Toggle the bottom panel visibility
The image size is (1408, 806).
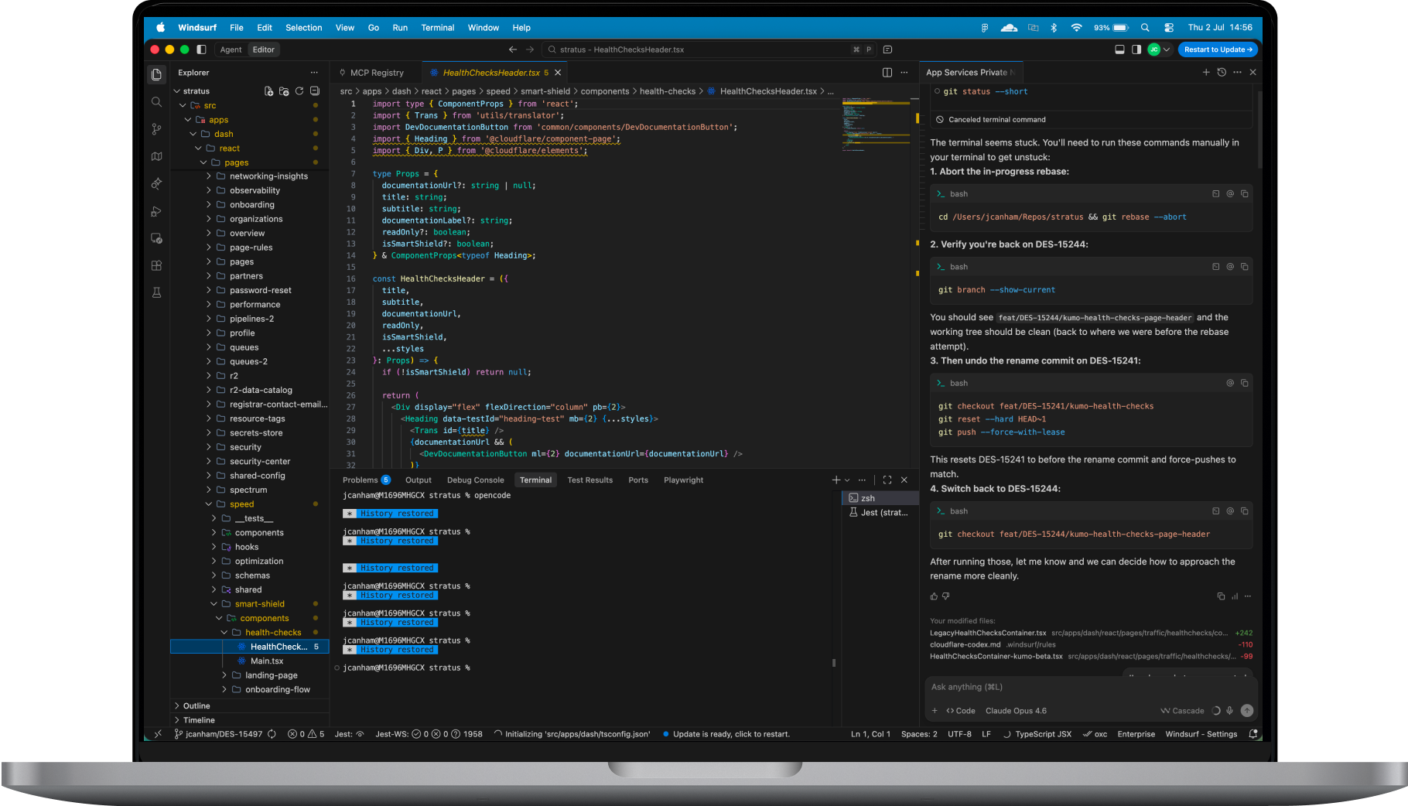tap(1119, 50)
